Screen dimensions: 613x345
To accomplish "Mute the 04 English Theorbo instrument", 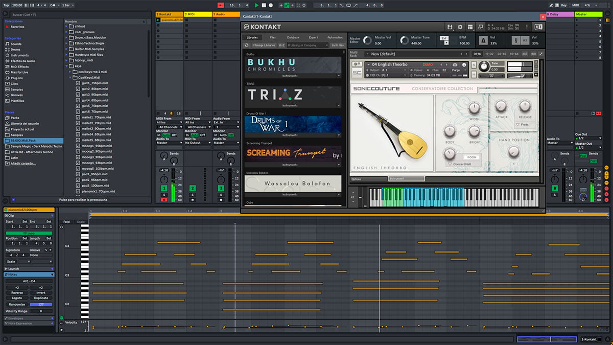I will tap(474, 75).
